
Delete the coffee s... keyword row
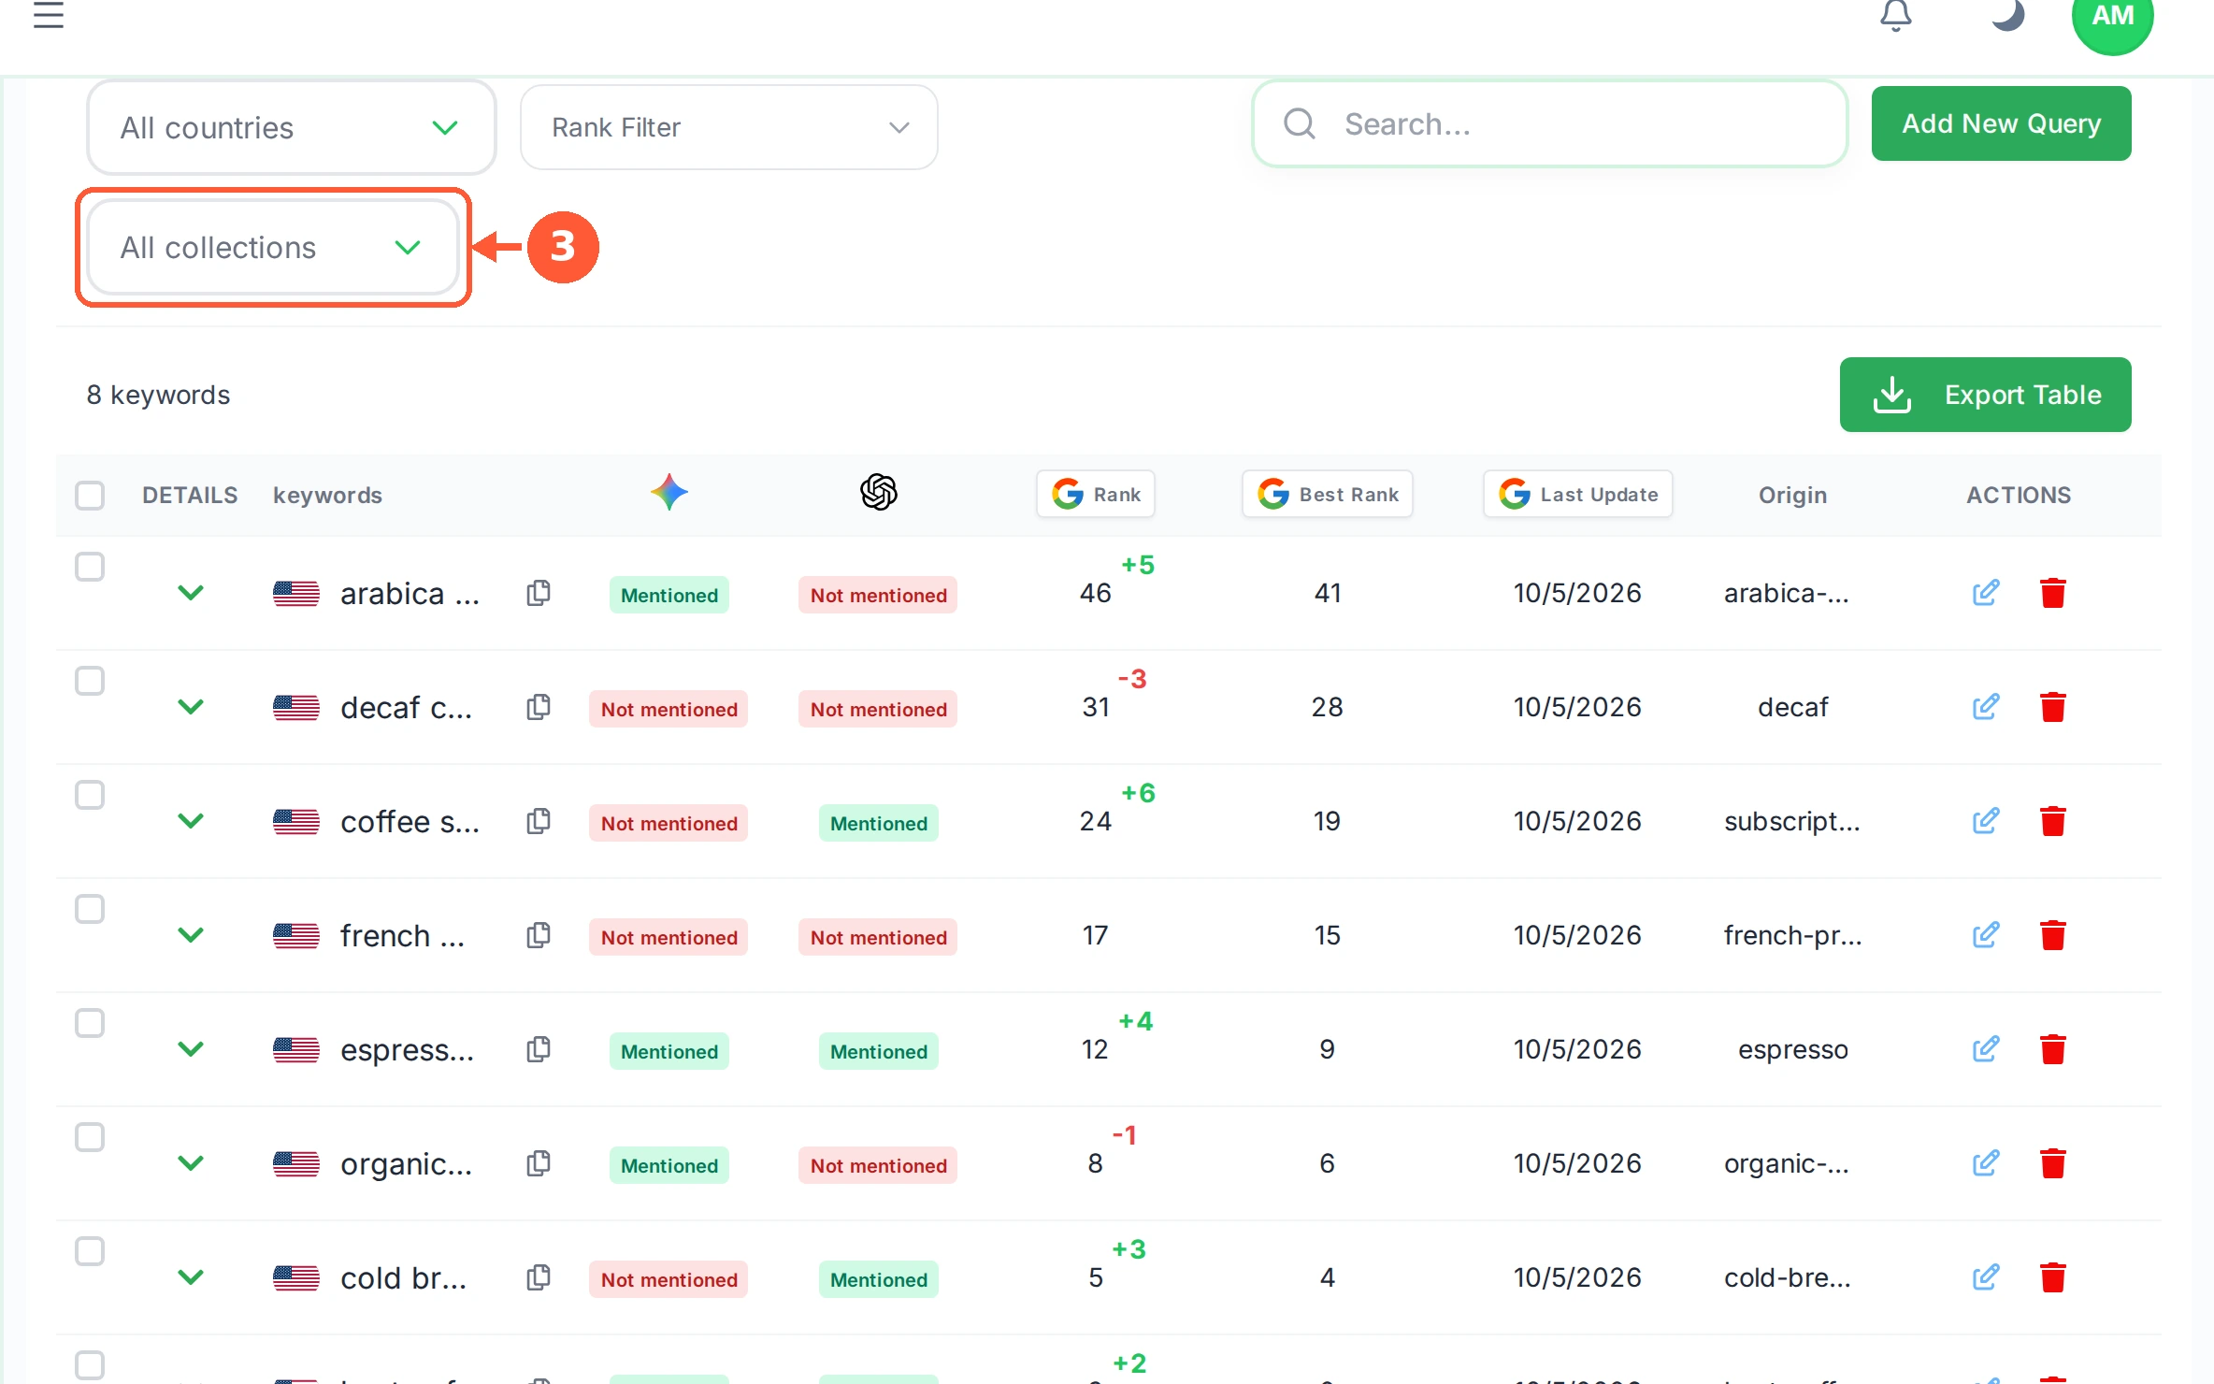pos(2053,821)
